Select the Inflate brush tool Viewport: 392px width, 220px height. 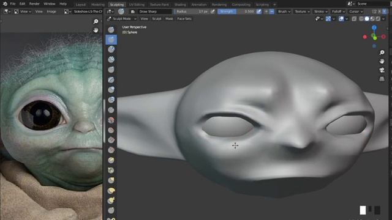click(111, 90)
